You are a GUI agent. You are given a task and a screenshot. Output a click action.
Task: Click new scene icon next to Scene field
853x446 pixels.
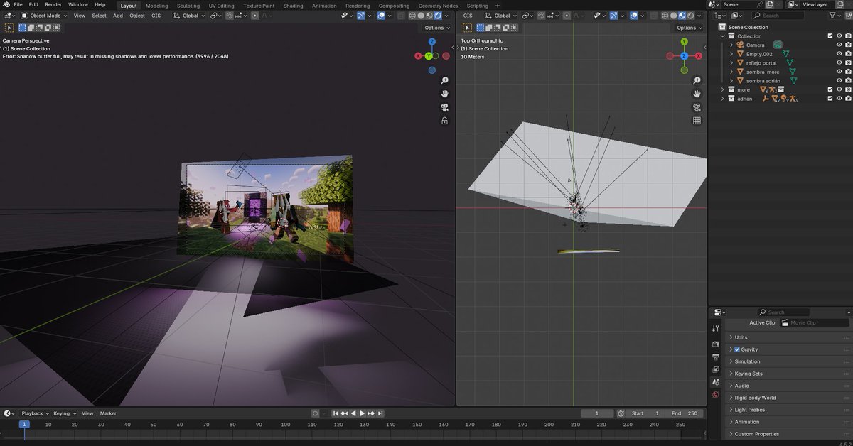[x=770, y=4]
